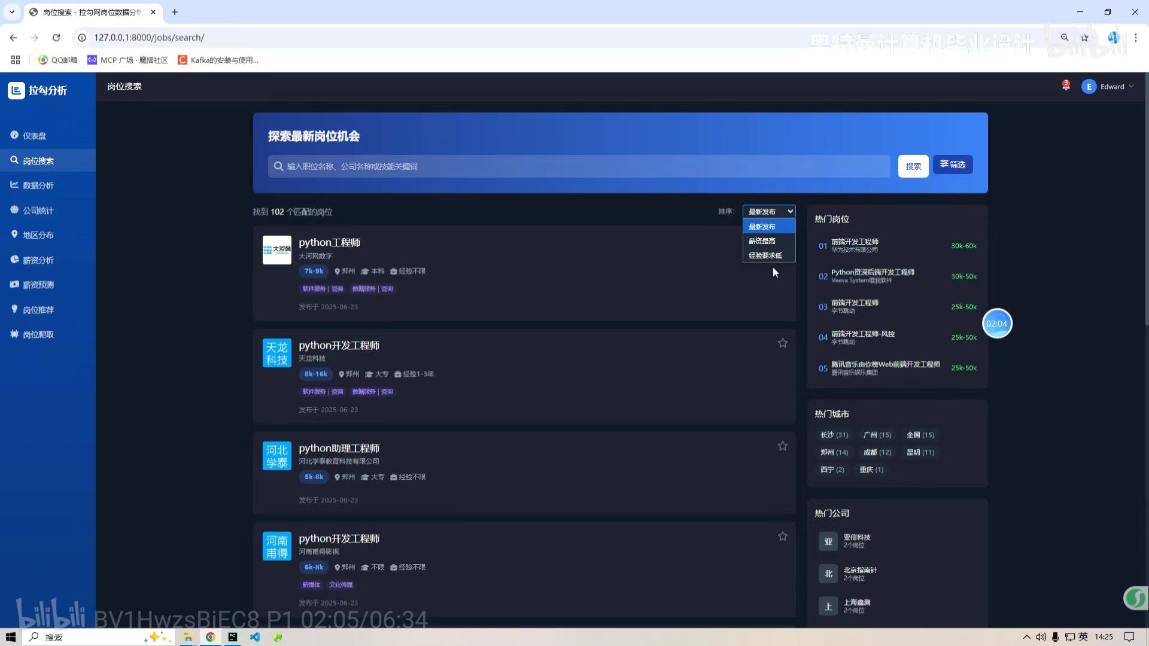Click the 拉勾分析 logo icon
Image resolution: width=1149 pixels, height=646 pixels.
[16, 90]
